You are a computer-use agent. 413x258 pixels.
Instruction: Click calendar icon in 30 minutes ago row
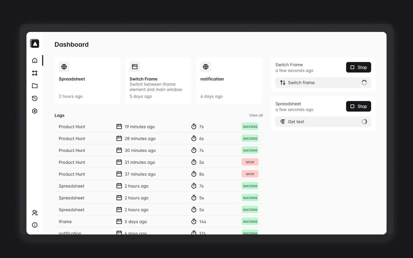click(x=119, y=150)
